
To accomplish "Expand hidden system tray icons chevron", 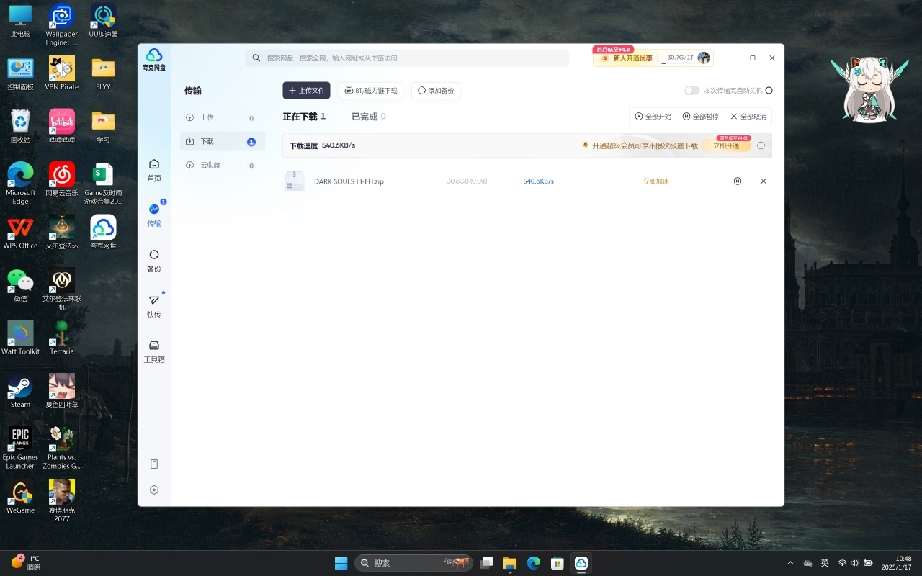I will click(790, 563).
